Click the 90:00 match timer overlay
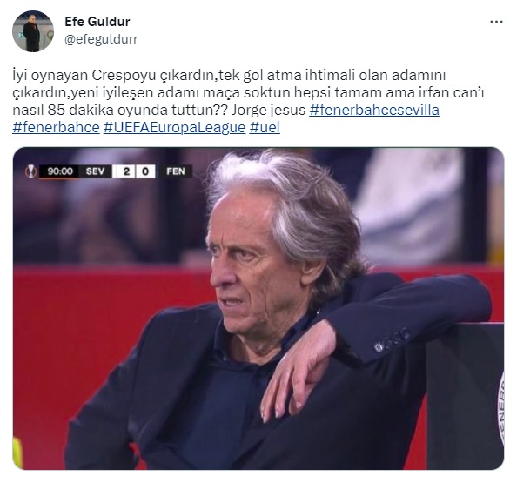Viewport: 510px width, 483px height. [x=60, y=171]
